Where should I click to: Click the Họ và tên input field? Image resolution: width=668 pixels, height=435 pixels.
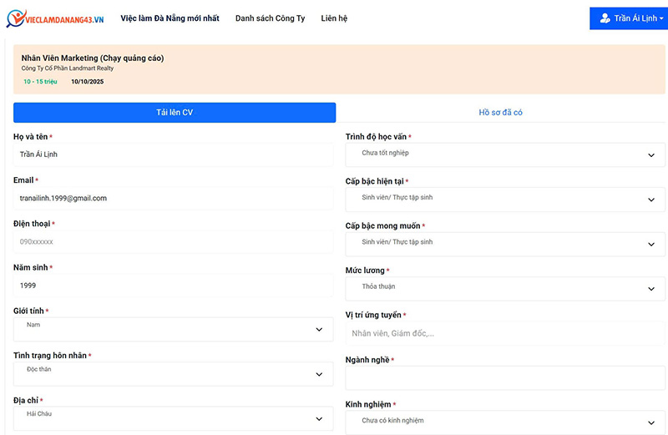[173, 154]
